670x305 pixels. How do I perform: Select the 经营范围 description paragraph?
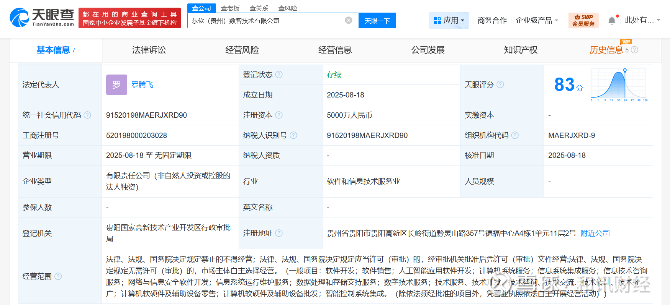tap(377, 276)
